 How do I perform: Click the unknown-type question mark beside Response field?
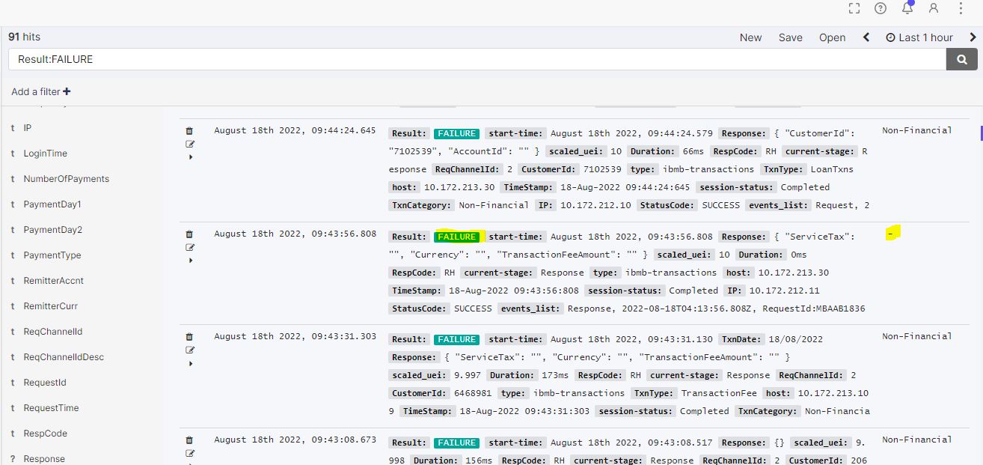(13, 459)
